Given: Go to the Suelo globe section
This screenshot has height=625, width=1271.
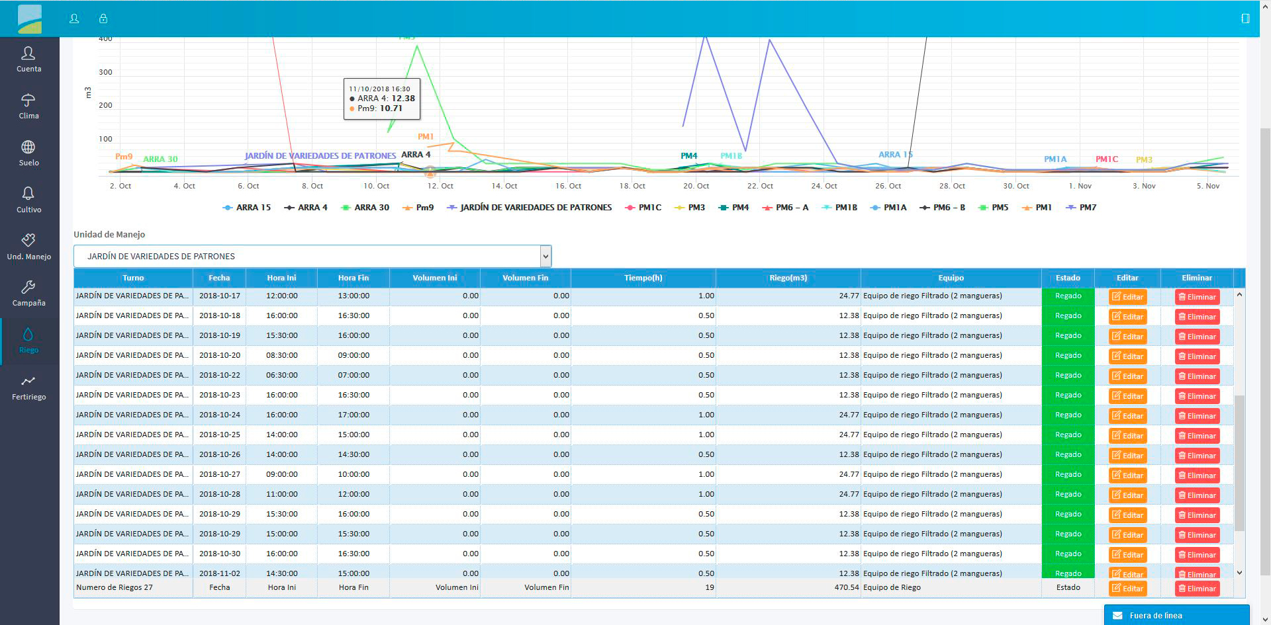Looking at the screenshot, I should point(28,153).
